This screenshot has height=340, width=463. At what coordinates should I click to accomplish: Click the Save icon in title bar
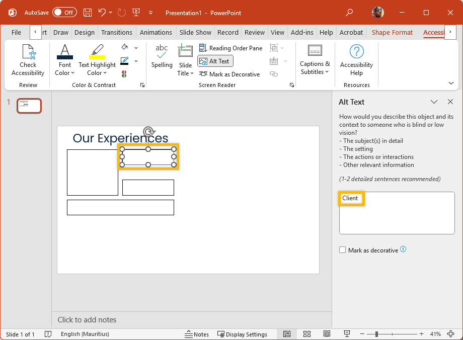88,12
